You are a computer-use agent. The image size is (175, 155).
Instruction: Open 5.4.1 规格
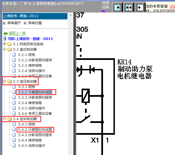(x=27, y=124)
